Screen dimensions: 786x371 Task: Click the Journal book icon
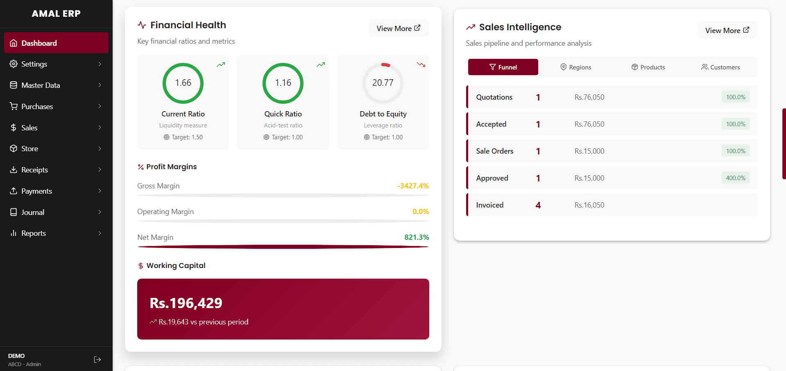(14, 212)
